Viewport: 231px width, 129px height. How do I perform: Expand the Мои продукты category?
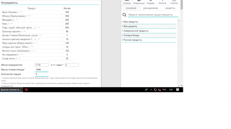131,22
